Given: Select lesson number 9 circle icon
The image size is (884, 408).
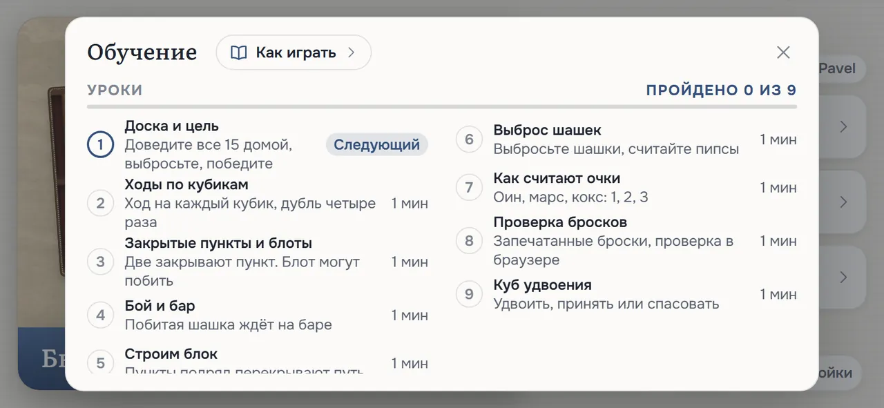Looking at the screenshot, I should coord(469,294).
